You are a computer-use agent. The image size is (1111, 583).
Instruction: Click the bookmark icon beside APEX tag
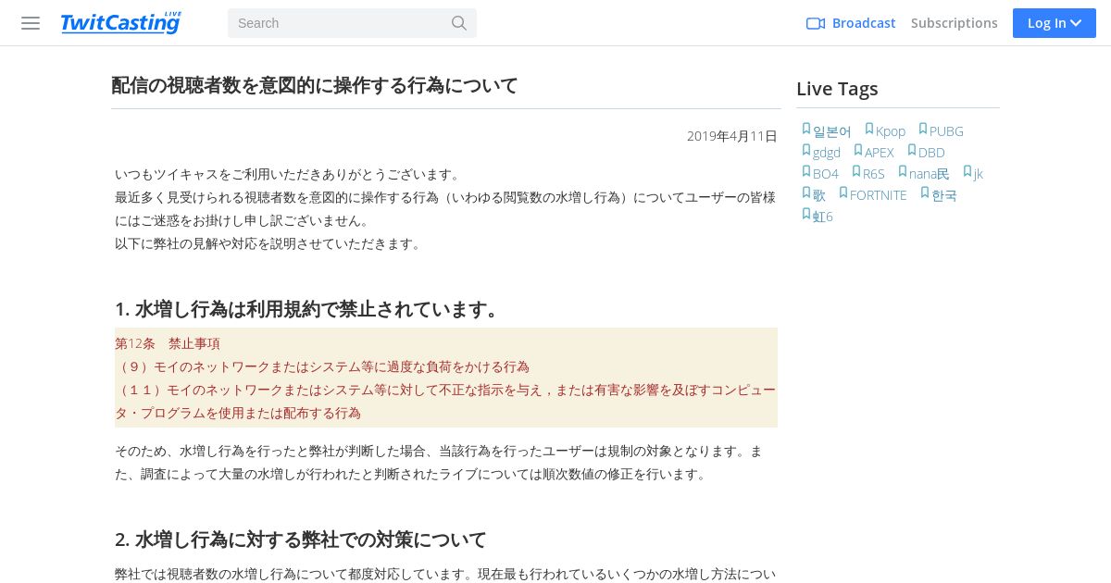858,151
